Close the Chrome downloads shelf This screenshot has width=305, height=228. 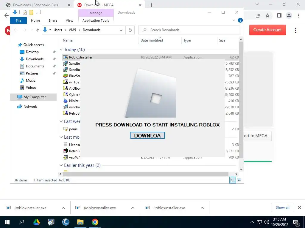[300, 208]
